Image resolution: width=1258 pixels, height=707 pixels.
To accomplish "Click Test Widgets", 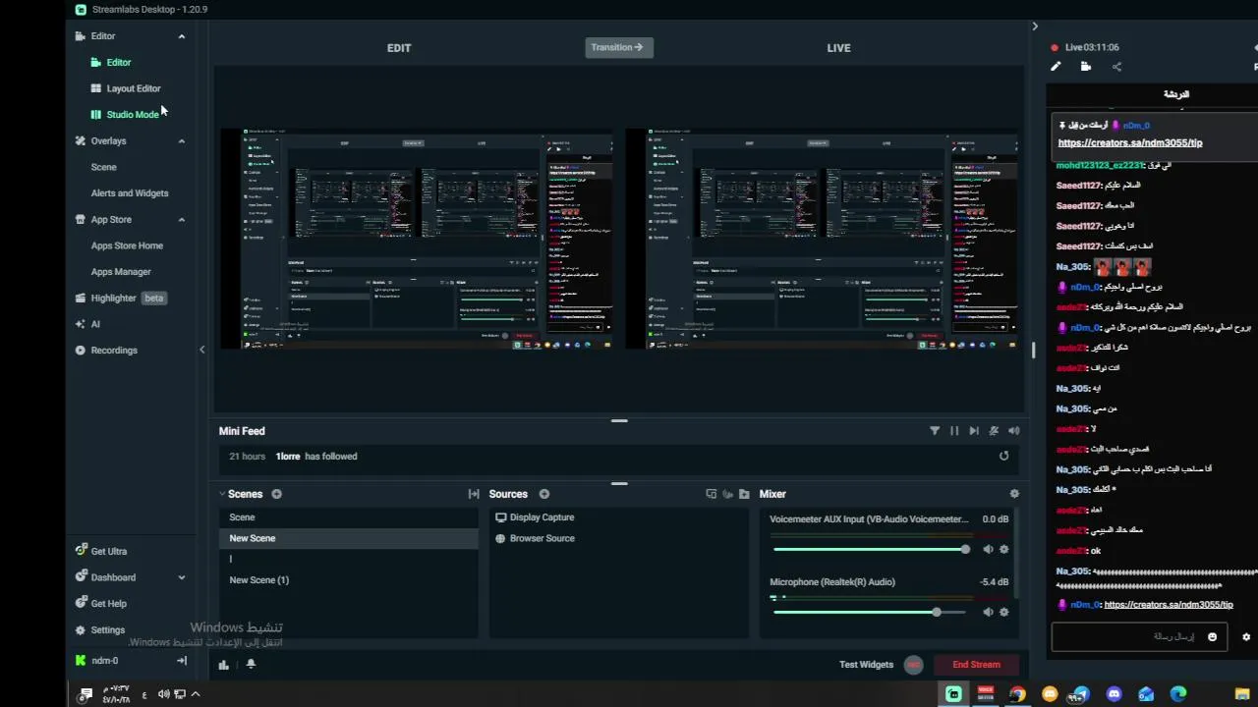I will pos(866,665).
